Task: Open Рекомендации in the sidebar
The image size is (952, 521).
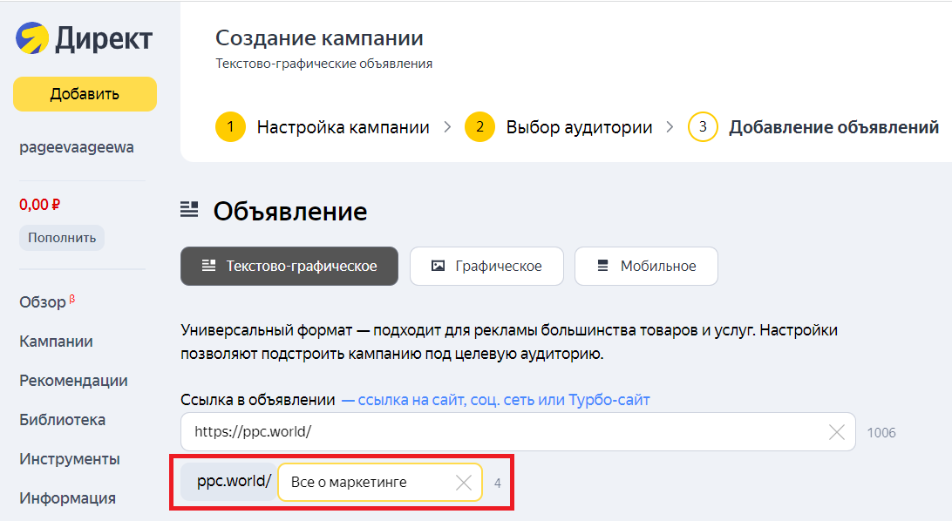Action: pyautogui.click(x=73, y=381)
